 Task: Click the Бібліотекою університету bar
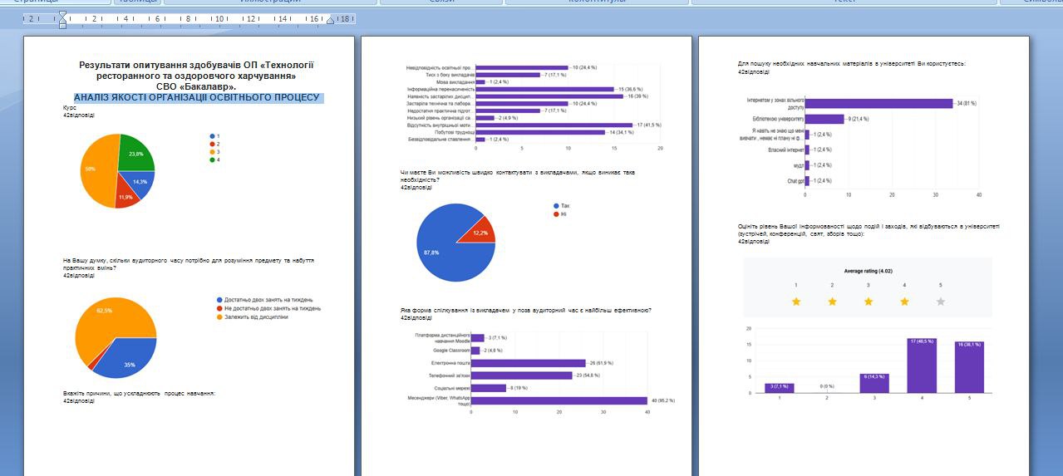pos(824,119)
